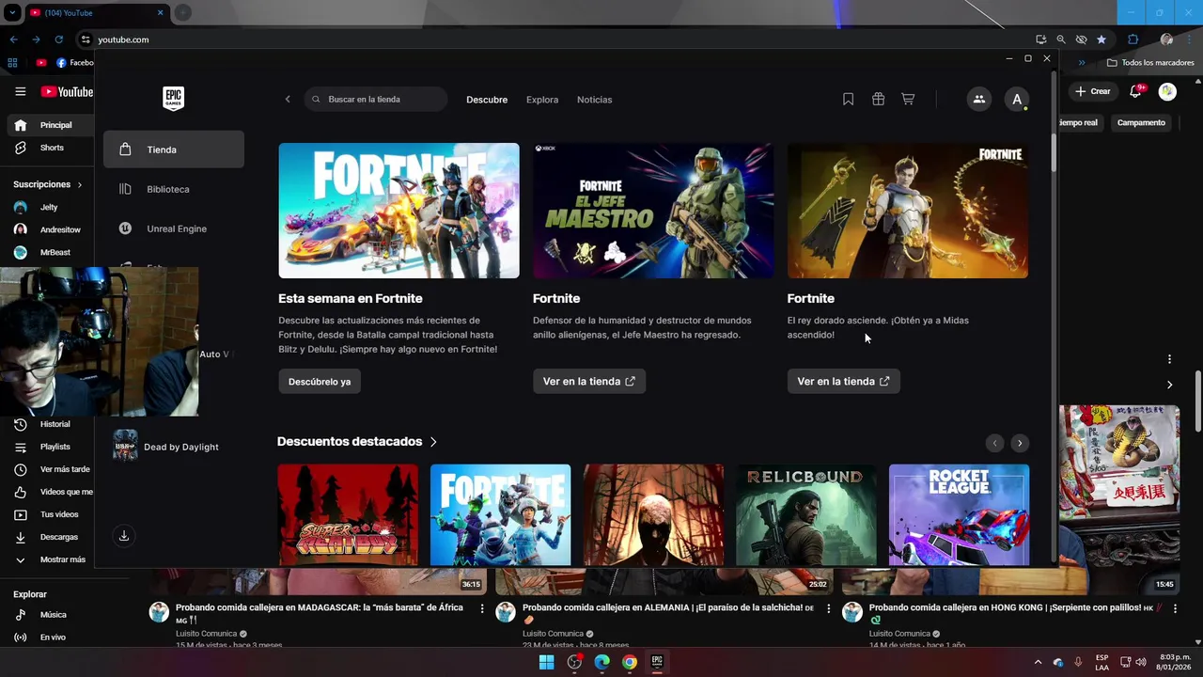Open the golden Midas Fortnite banner
The height and width of the screenshot is (677, 1203).
[x=908, y=211]
